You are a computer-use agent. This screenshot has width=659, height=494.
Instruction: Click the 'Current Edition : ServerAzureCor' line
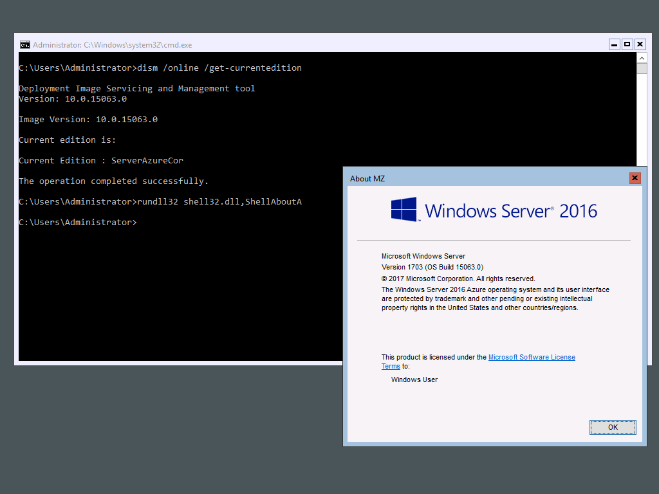pyautogui.click(x=101, y=160)
